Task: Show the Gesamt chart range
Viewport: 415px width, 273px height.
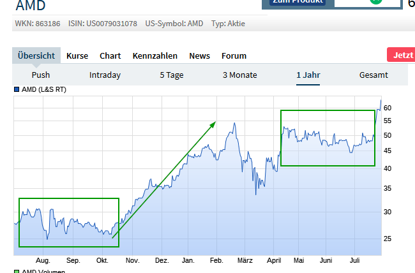Action: click(373, 75)
